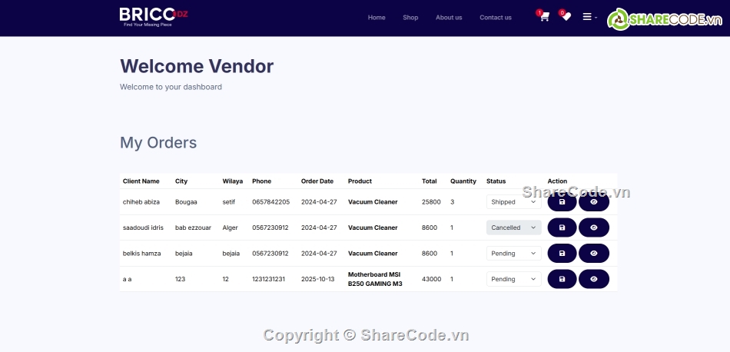The image size is (730, 352).
Task: Save status for chiheb abiza order
Action: (562, 202)
